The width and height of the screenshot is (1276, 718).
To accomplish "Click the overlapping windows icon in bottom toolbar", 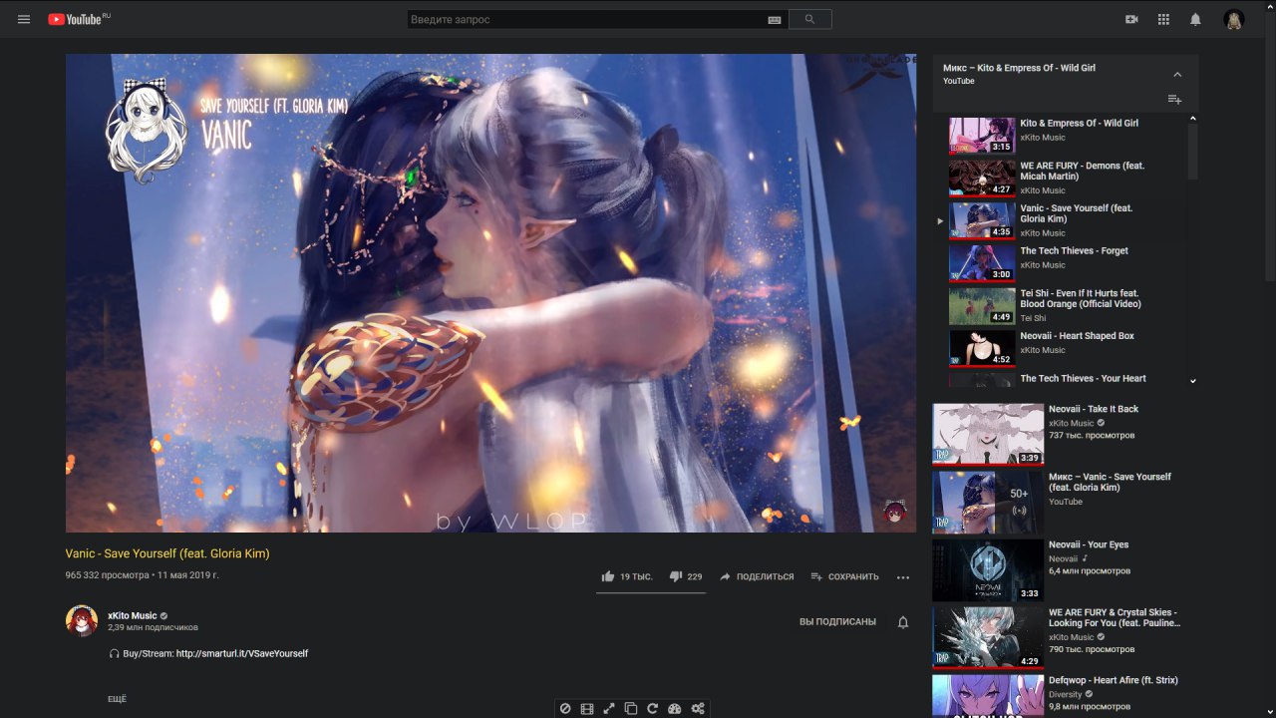I will tap(631, 709).
